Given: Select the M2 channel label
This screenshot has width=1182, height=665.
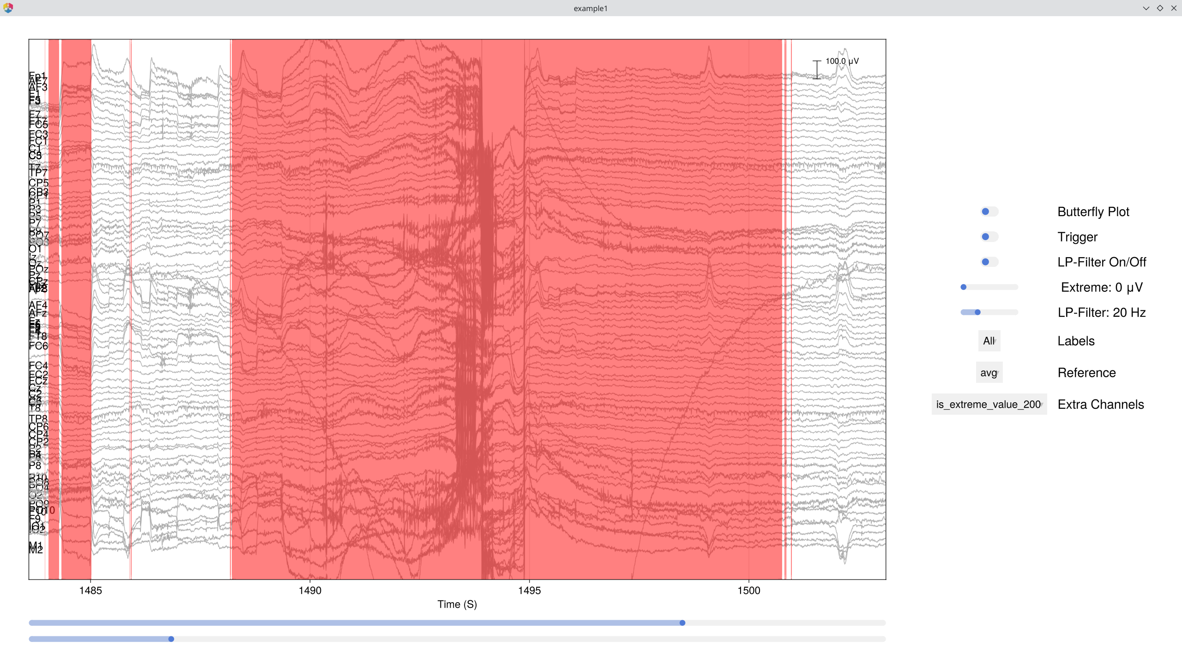Looking at the screenshot, I should pyautogui.click(x=36, y=550).
